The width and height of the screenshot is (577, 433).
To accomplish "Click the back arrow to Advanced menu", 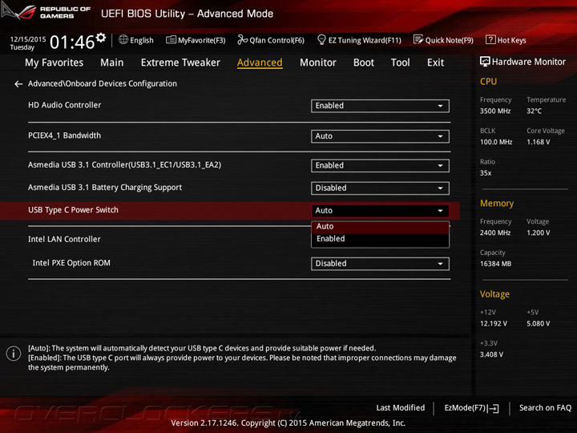I will [x=18, y=84].
